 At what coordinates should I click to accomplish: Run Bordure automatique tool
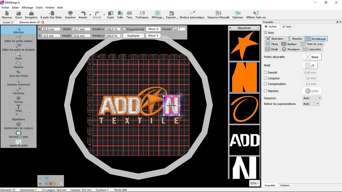(192, 15)
